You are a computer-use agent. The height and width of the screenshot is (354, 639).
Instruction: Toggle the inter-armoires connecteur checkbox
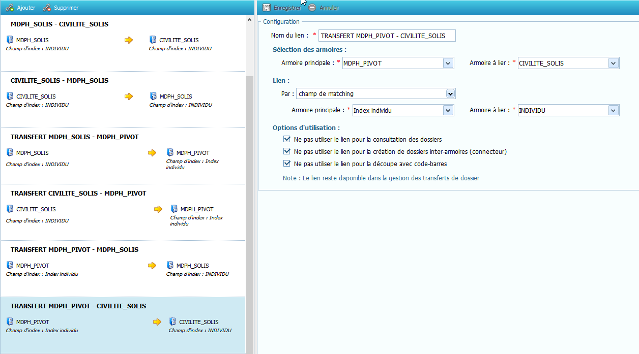287,151
